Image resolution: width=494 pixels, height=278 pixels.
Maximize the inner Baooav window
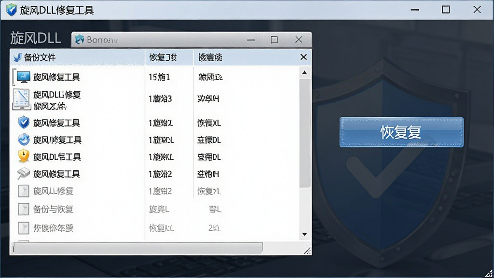coord(274,40)
